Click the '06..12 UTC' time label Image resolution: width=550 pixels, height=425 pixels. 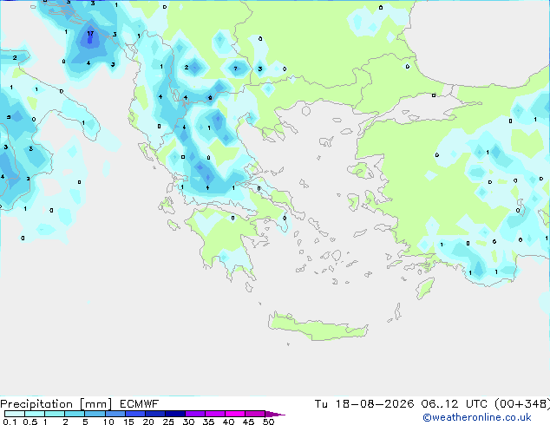[x=454, y=404]
